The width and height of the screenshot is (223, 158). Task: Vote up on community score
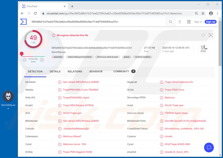pyautogui.click(x=42, y=60)
